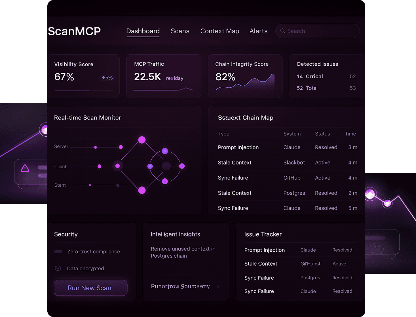
Task: Click the 67% visibility value
Action: pyautogui.click(x=64, y=77)
